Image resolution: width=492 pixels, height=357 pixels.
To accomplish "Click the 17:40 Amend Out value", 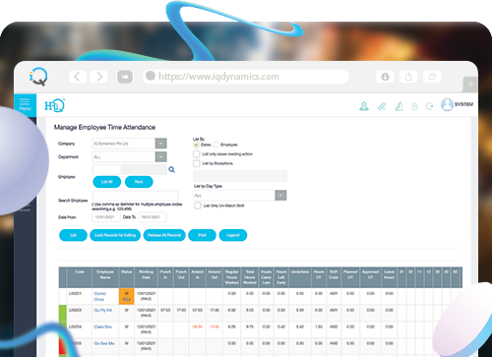I will pos(215,310).
